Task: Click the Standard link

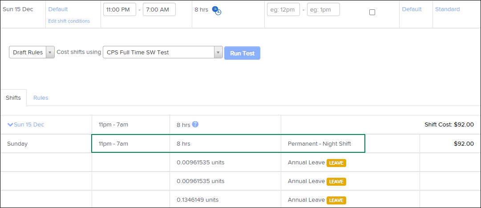Action: [447, 9]
